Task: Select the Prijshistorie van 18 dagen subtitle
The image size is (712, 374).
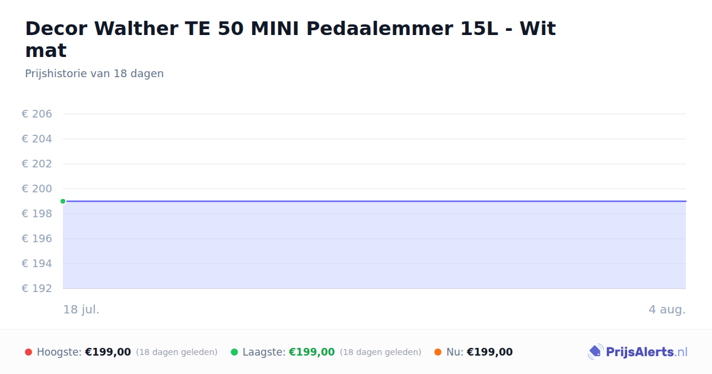Action: tap(94, 74)
